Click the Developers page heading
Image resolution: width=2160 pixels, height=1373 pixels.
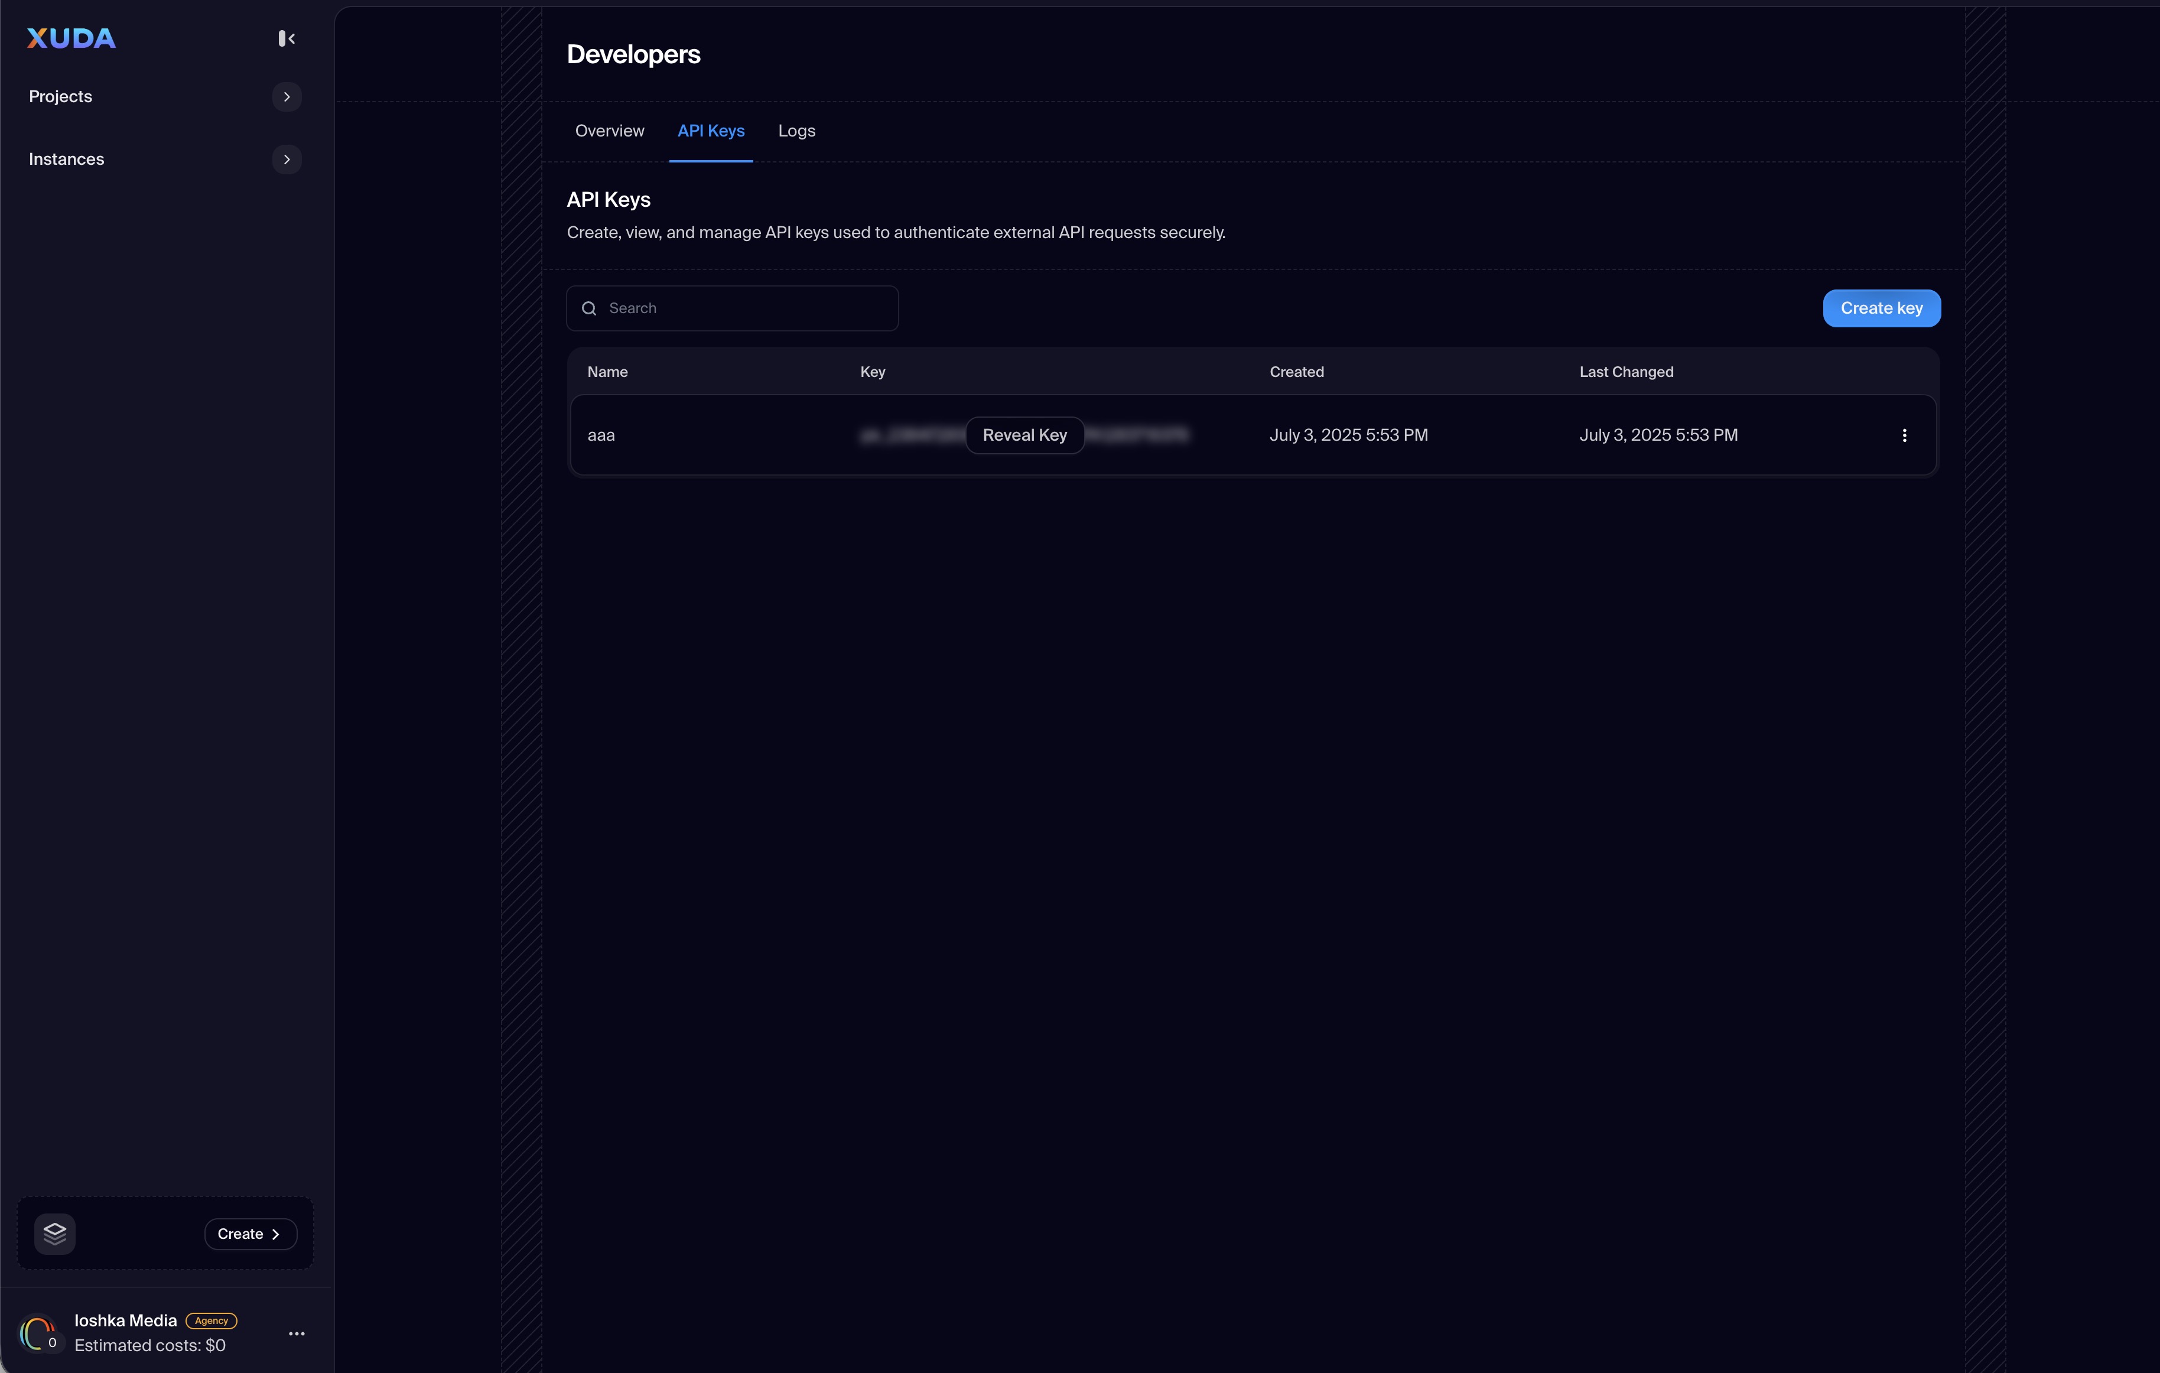[633, 55]
